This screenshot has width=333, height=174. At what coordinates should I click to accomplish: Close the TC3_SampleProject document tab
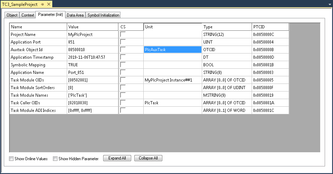49,4
